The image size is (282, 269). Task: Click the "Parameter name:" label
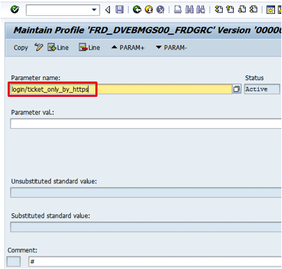coord(36,78)
